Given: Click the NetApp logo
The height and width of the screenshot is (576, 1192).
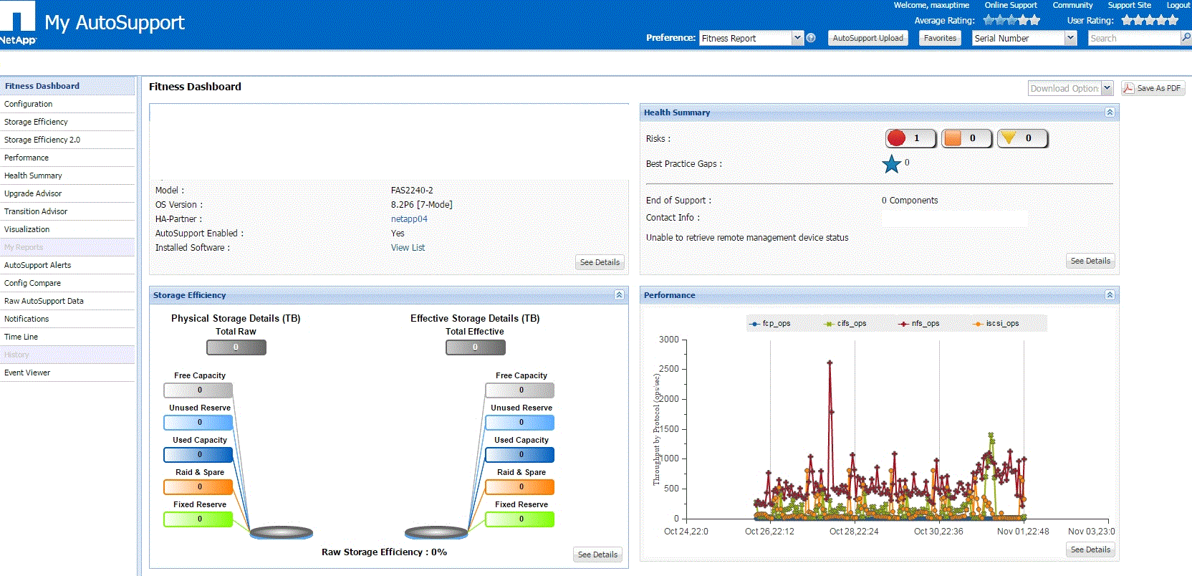Looking at the screenshot, I should (18, 23).
